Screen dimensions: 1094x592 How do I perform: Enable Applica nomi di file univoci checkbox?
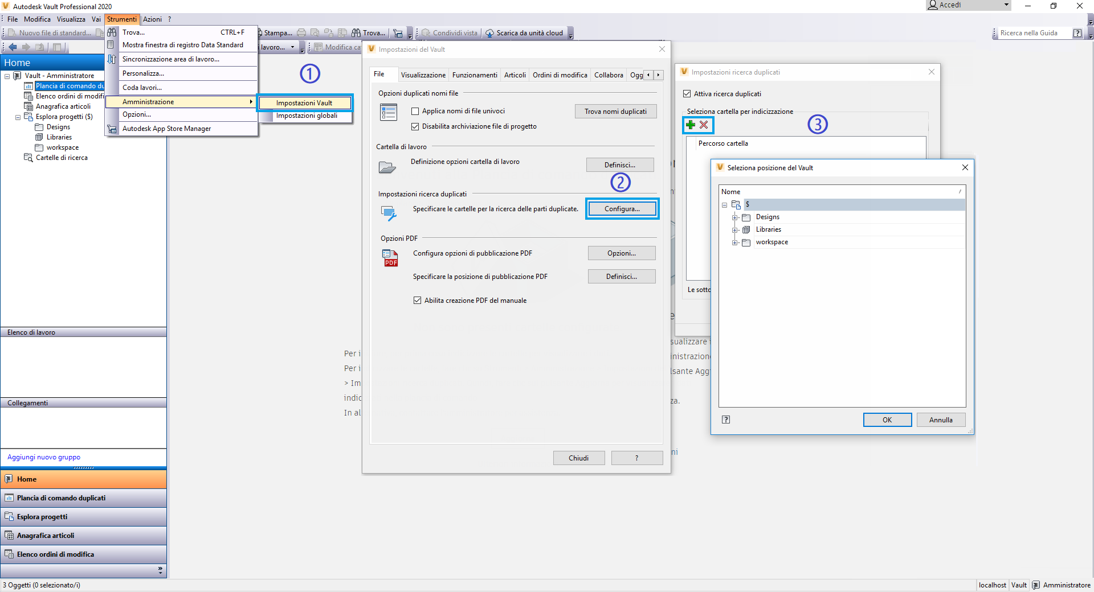tap(415, 112)
